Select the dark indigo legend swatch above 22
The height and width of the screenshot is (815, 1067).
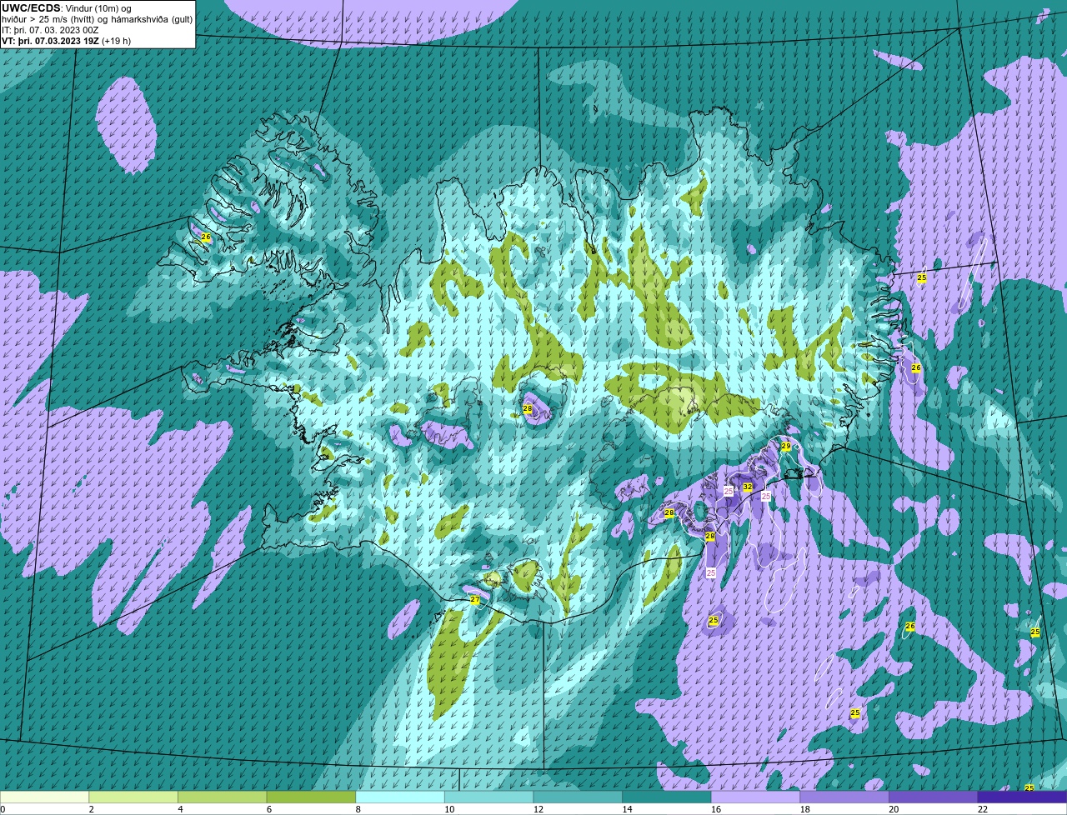coord(1023,797)
